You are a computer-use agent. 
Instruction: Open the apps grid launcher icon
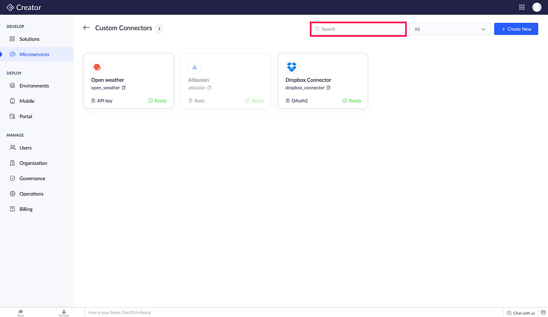[x=522, y=7]
